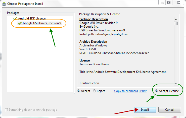Image resolution: width=186 pixels, height=118 pixels.
Task: Click 'Terms and Conditions' text
Action: [x=94, y=64]
